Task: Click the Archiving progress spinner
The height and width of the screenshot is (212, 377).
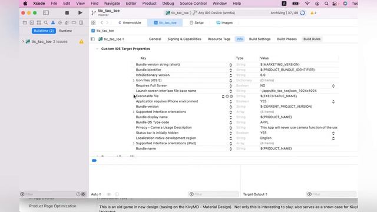Action: [302, 13]
